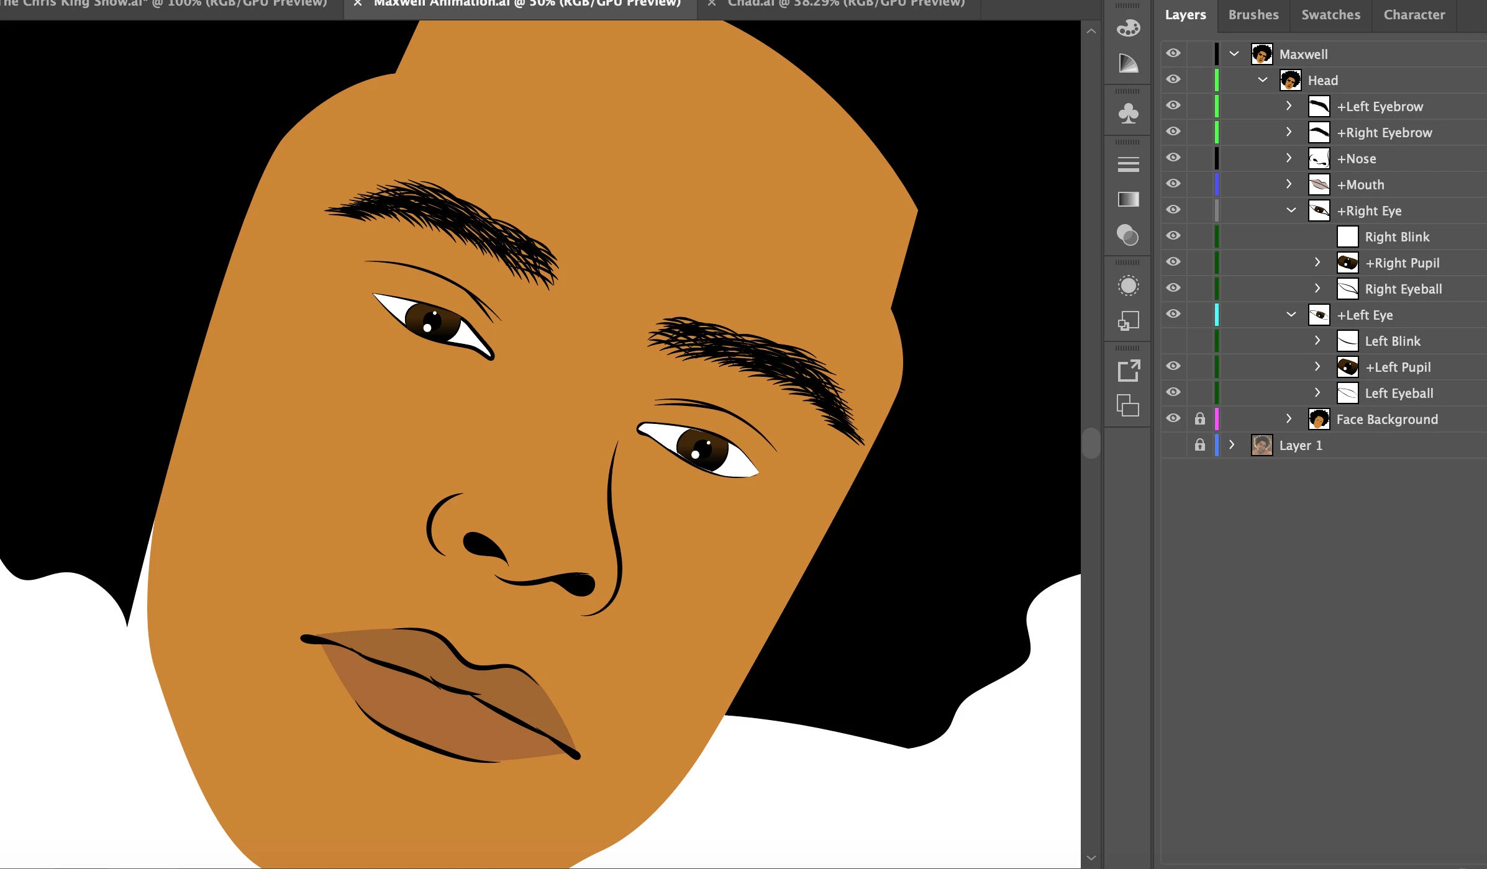Open the Asset Export panel icon

coord(1128,371)
